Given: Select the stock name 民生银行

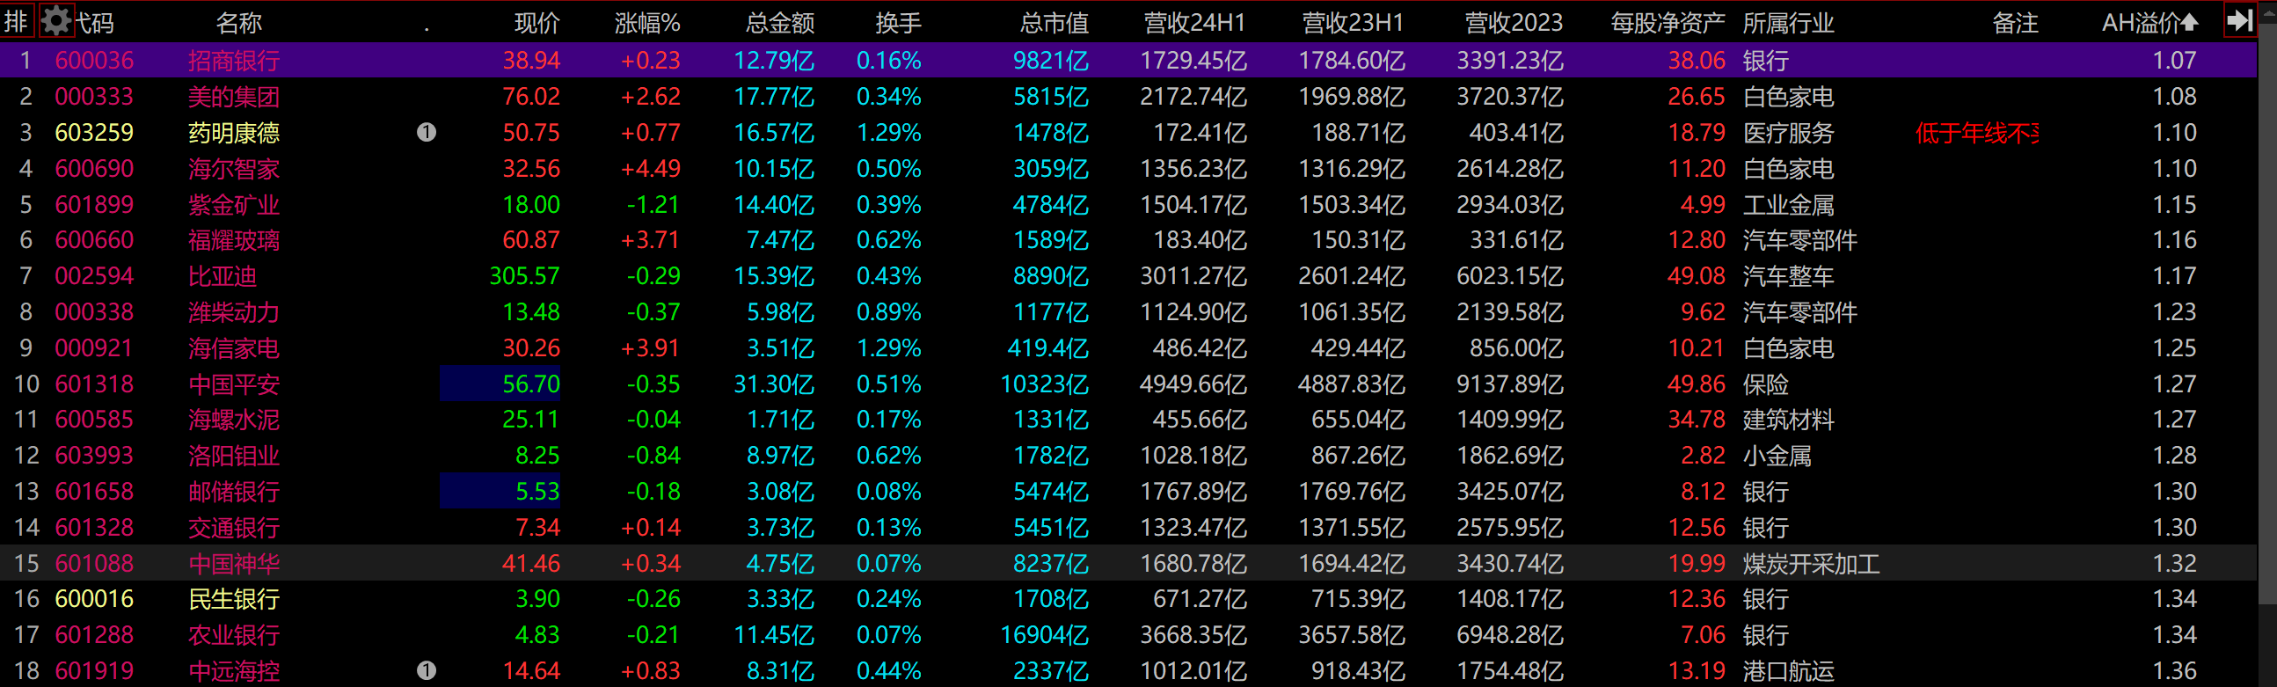Looking at the screenshot, I should 233,598.
